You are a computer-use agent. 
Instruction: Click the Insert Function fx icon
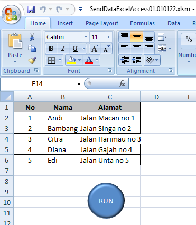122,83
